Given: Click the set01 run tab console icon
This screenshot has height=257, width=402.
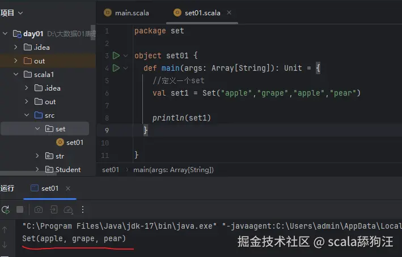Looking at the screenshot, I should point(35,188).
